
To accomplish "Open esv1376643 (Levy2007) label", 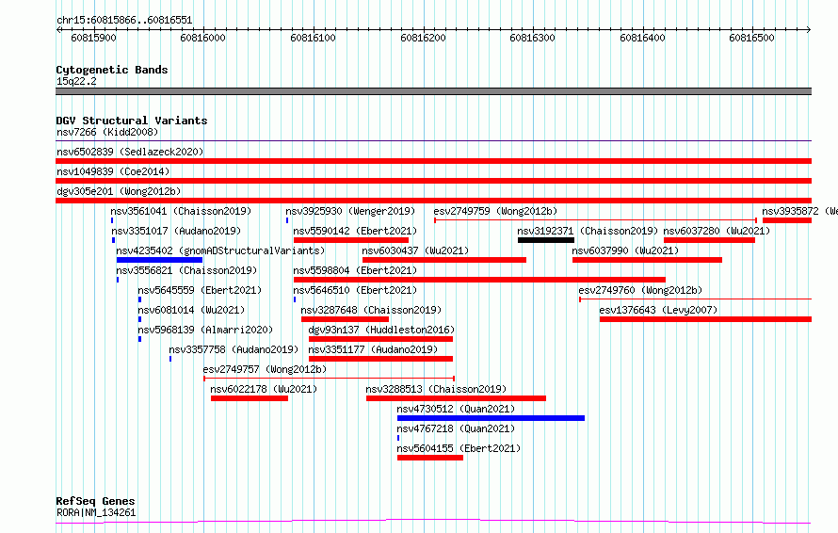I will pos(658,310).
